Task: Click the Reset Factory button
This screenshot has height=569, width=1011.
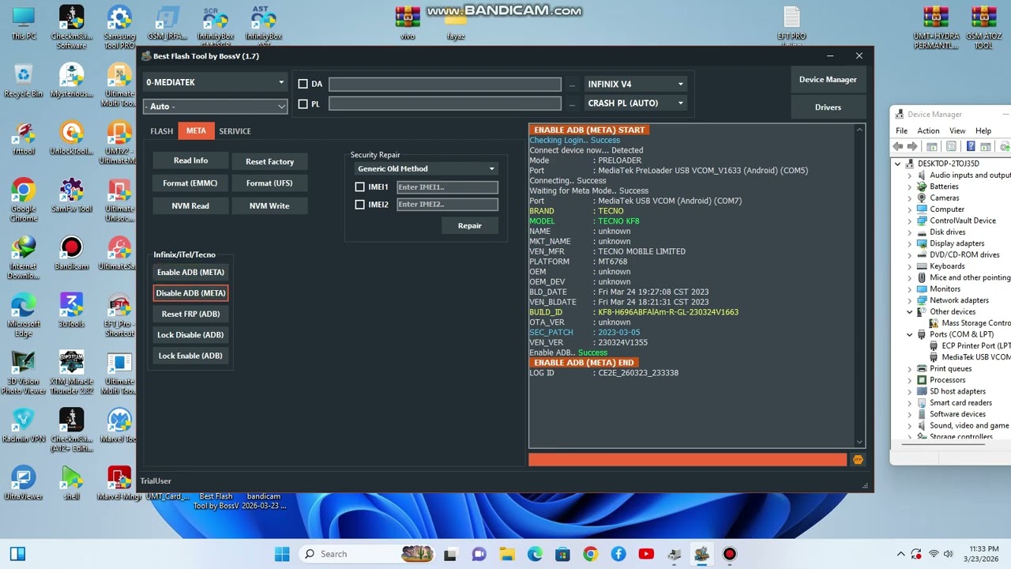Action: tap(269, 161)
